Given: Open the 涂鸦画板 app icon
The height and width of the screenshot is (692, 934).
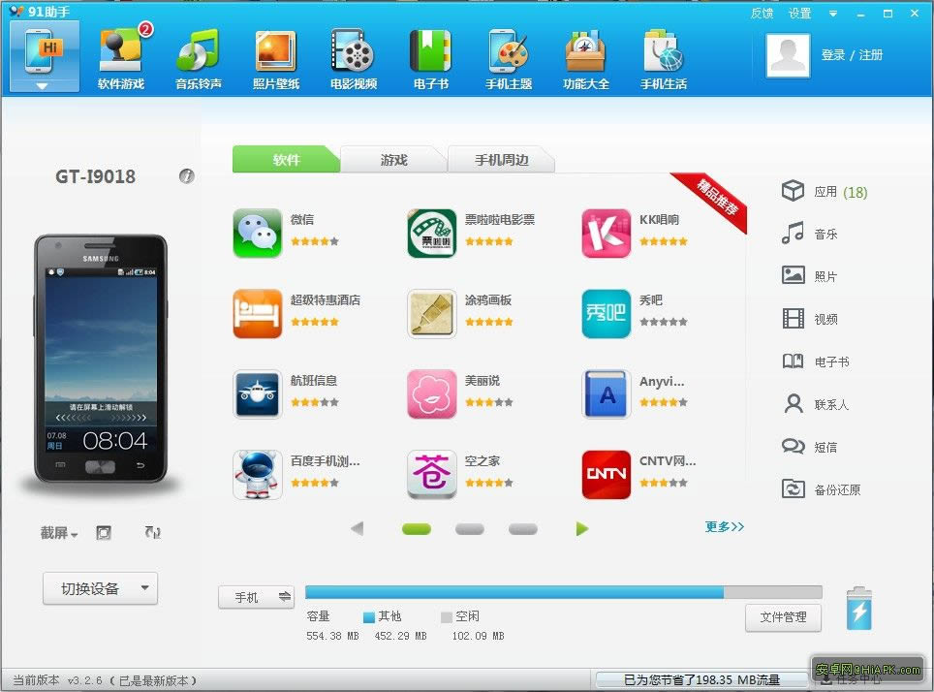Looking at the screenshot, I should pos(432,313).
